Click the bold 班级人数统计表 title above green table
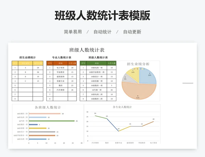The height and width of the screenshot is (157, 205). point(98,57)
